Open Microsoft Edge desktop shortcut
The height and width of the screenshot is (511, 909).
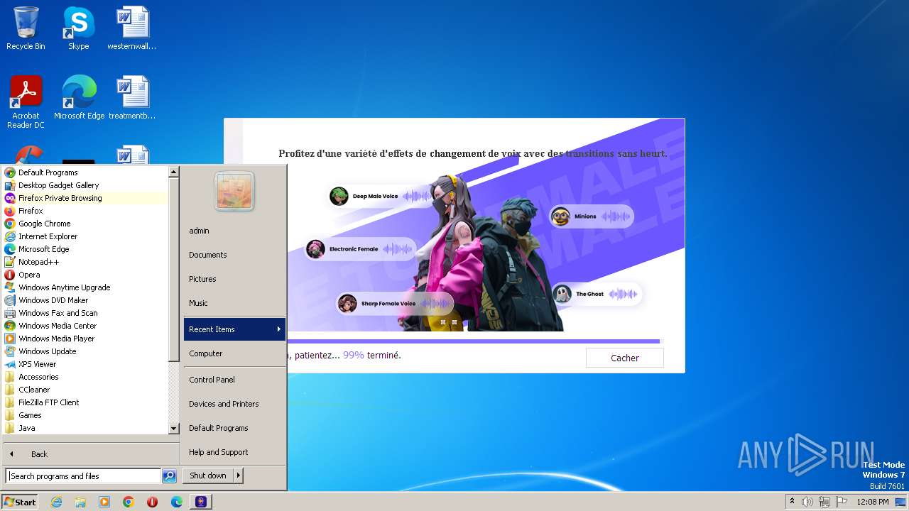(x=79, y=97)
